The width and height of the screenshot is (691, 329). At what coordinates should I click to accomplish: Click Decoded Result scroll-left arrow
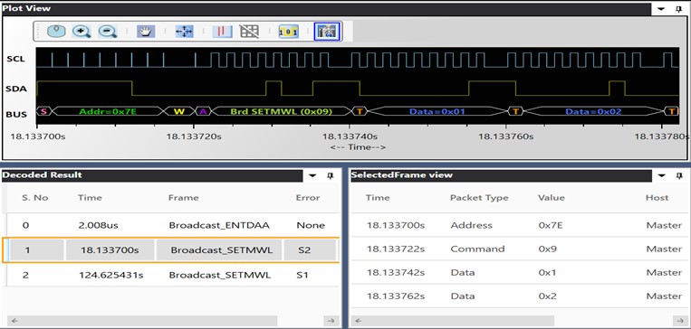[14, 321]
